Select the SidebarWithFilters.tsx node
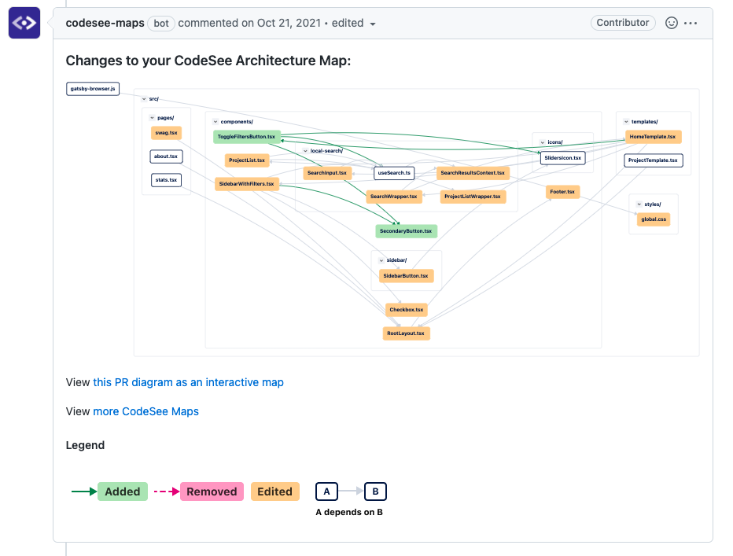Image resolution: width=733 pixels, height=556 pixels. point(247,184)
